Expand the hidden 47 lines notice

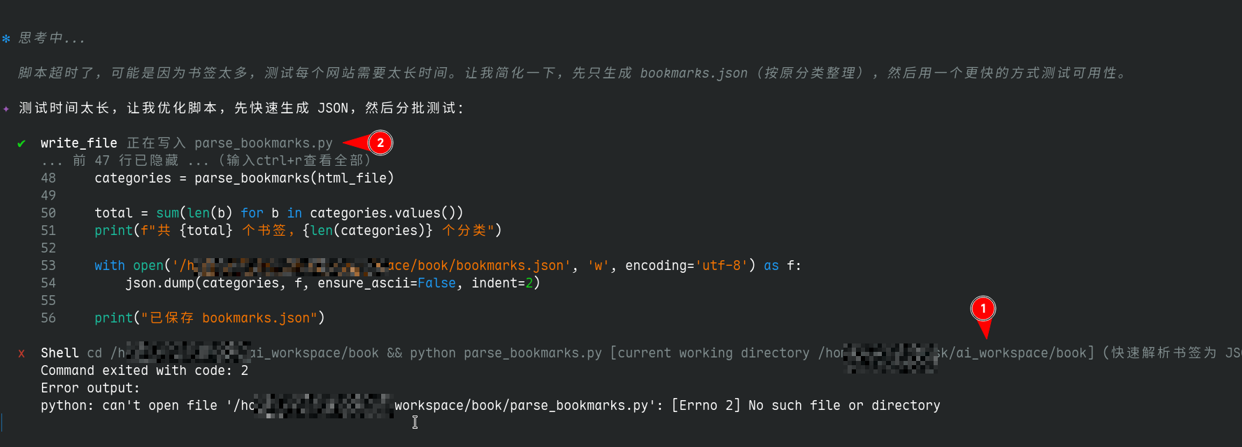(206, 160)
